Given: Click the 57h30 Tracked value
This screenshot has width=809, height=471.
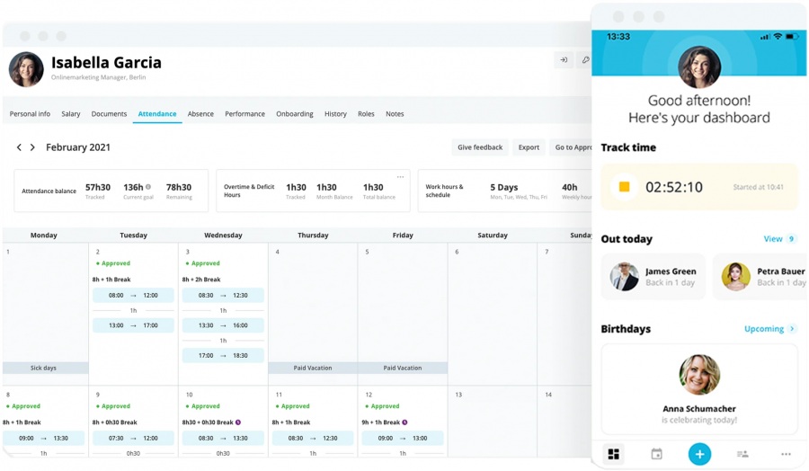Looking at the screenshot, I should (x=97, y=187).
